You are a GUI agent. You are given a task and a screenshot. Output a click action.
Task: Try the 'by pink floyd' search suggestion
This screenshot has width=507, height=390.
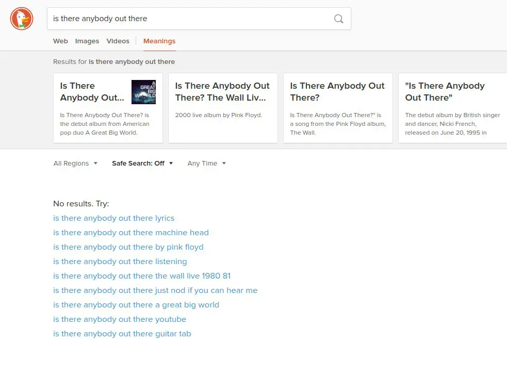pyautogui.click(x=128, y=247)
